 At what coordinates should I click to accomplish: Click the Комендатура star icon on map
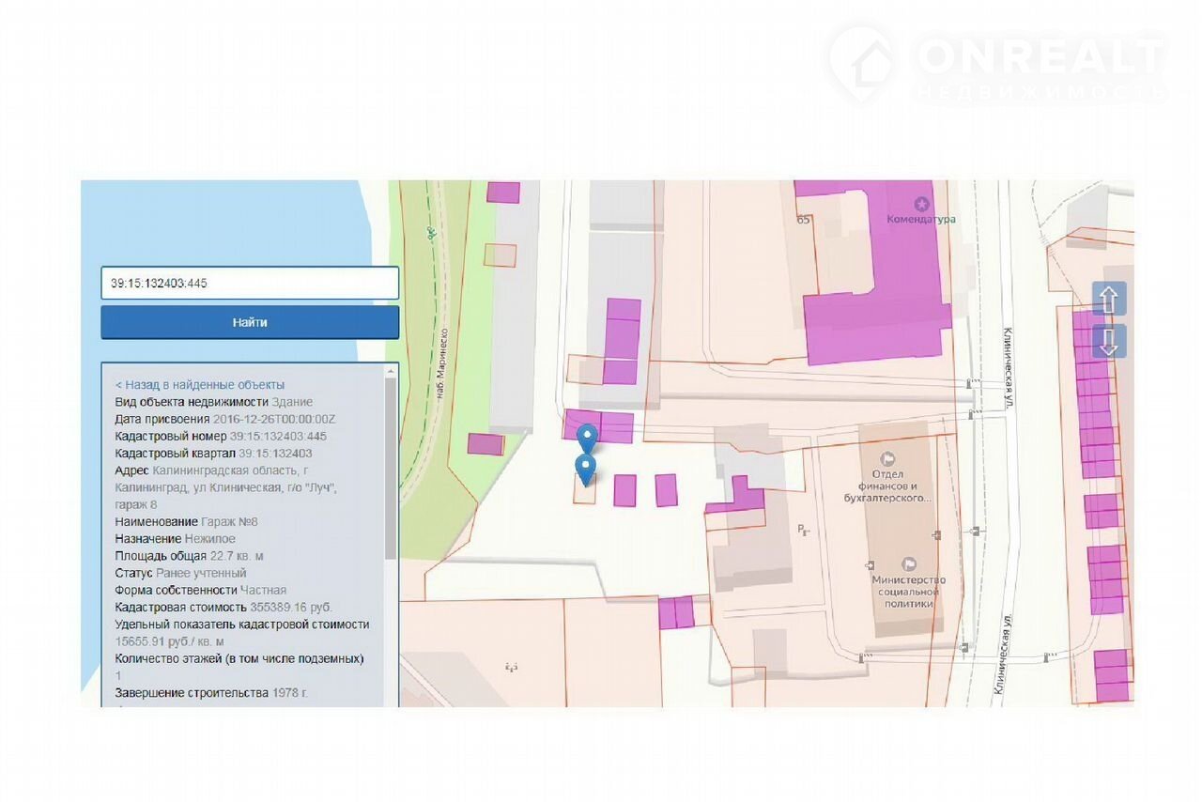922,203
